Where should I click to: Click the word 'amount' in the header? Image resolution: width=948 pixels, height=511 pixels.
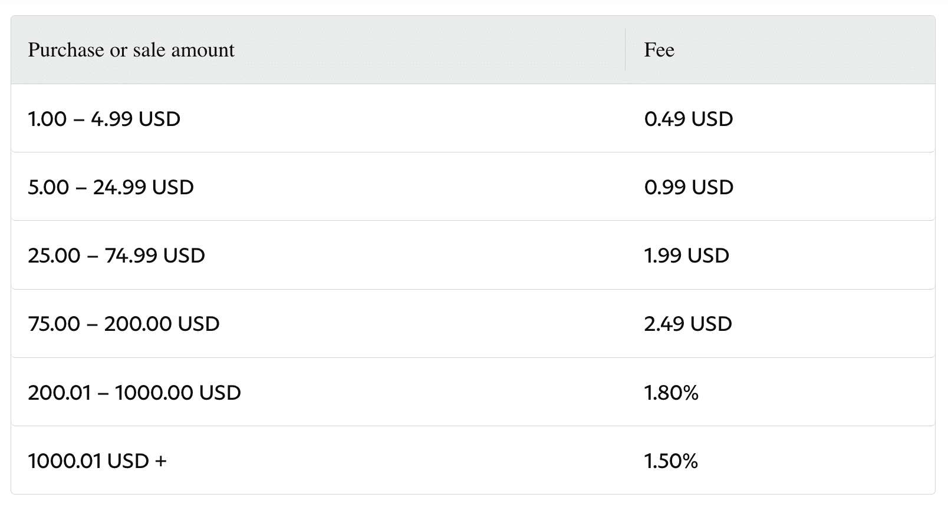(202, 51)
